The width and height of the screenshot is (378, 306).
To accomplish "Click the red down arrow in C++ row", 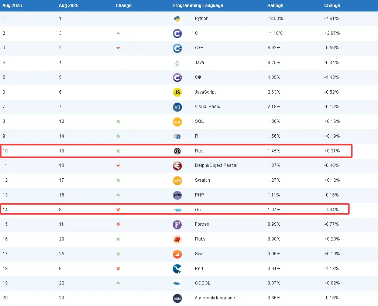I will tap(118, 48).
